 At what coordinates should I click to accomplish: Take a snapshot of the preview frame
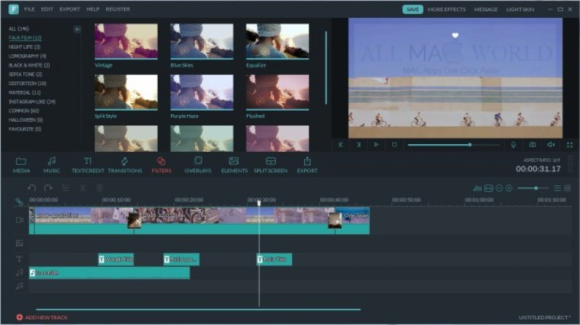click(532, 144)
